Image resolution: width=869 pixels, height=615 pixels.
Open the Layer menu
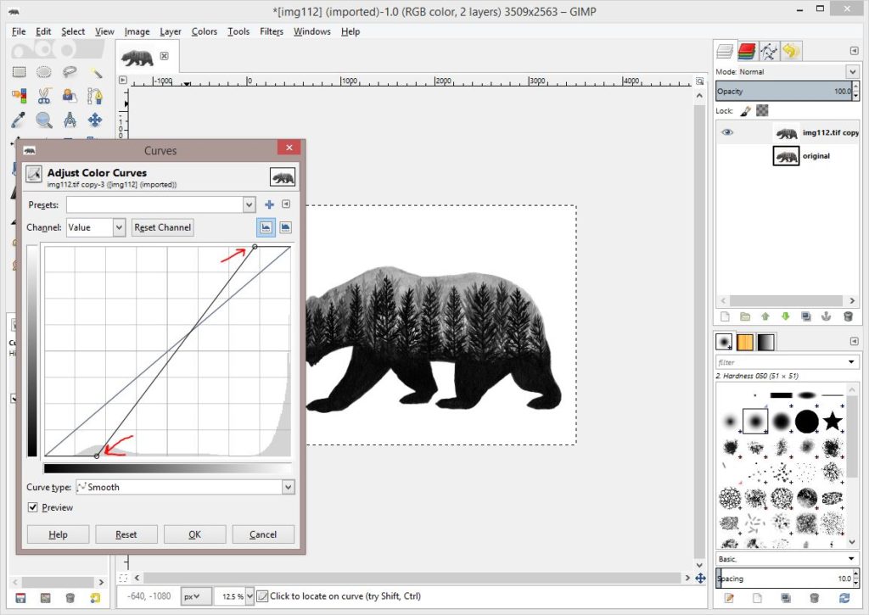(x=170, y=31)
